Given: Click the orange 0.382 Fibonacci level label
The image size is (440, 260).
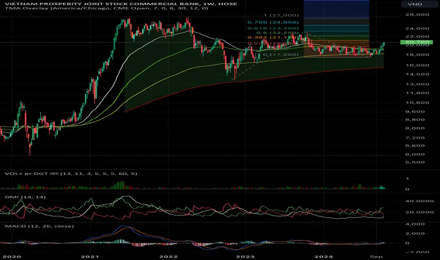Looking at the screenshot, I should tap(272, 37).
